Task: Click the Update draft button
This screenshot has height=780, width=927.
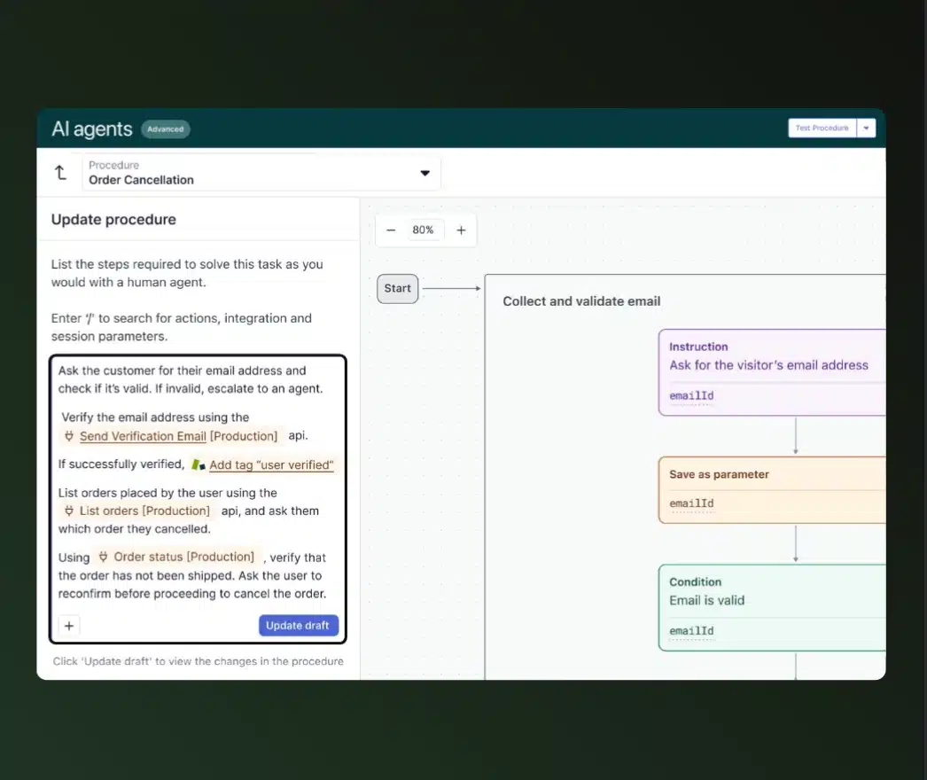Action: point(298,626)
